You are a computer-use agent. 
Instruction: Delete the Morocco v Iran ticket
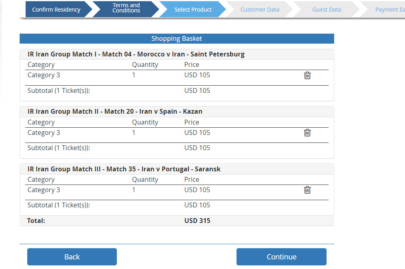pyautogui.click(x=307, y=75)
